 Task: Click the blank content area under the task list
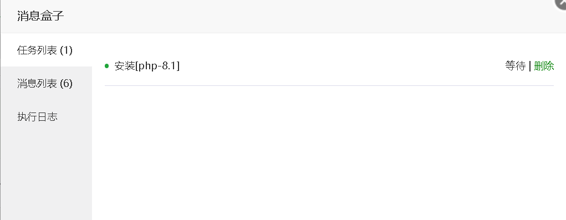click(329, 151)
